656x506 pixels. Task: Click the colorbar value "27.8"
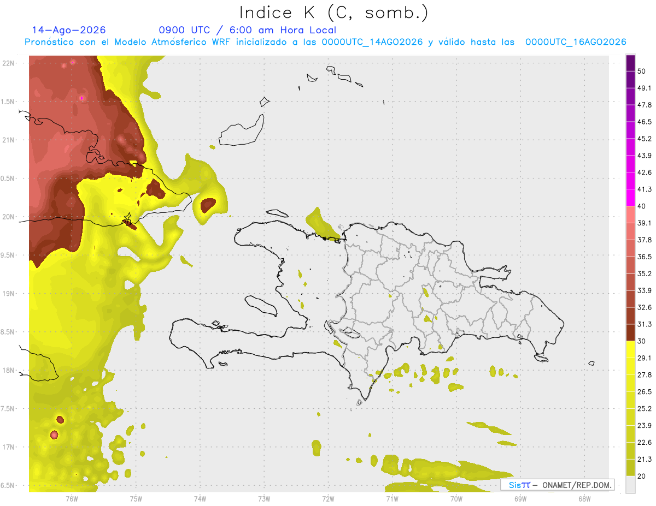coord(645,375)
